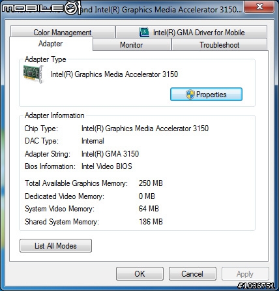Open the Troubleshoot tab

(219, 45)
